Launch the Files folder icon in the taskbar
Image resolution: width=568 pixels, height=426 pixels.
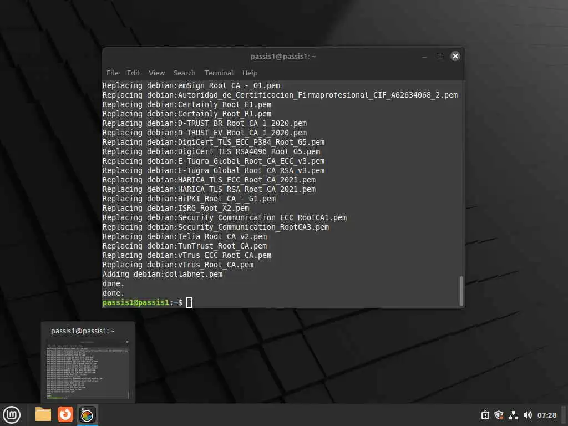click(43, 414)
